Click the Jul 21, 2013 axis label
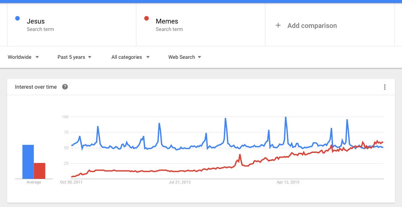402x207 pixels. pos(179,182)
